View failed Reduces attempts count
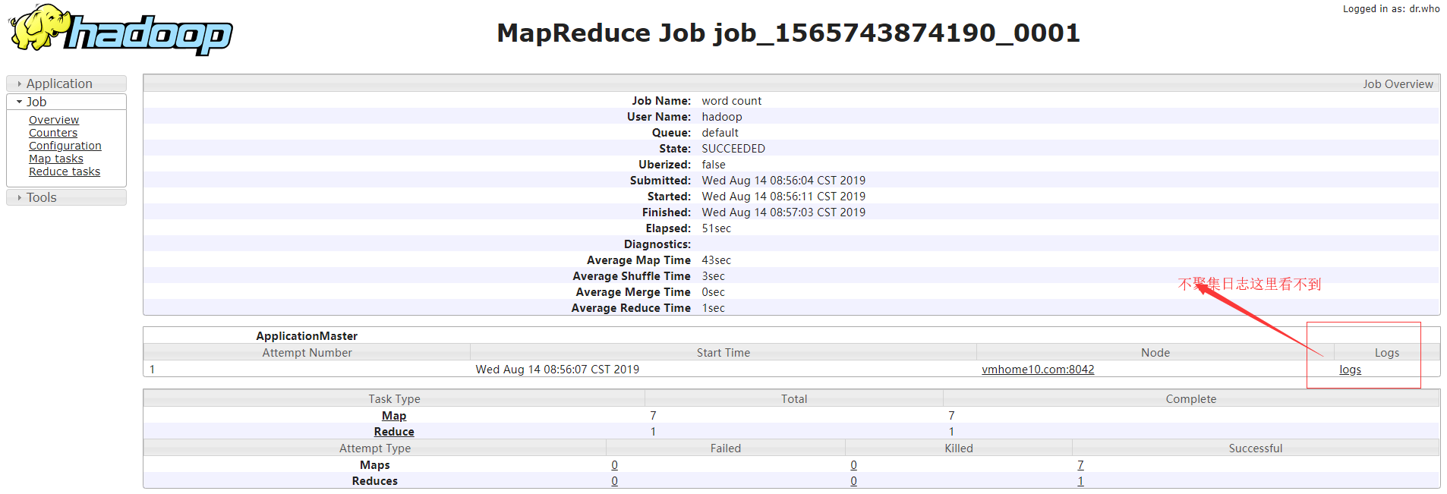The image size is (1447, 494). point(614,481)
